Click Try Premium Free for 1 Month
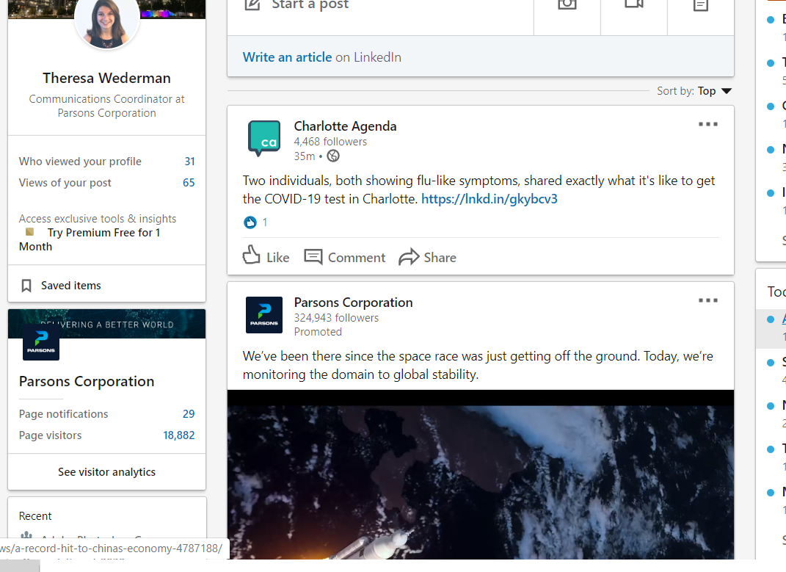Image resolution: width=786 pixels, height=572 pixels. click(x=103, y=233)
